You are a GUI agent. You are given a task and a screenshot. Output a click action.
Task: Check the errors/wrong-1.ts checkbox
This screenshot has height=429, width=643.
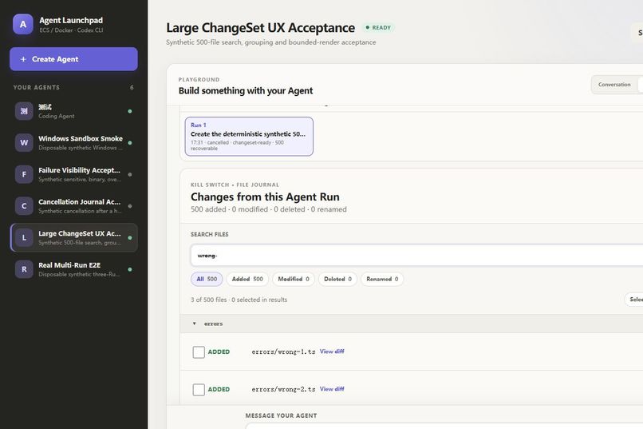(x=199, y=352)
